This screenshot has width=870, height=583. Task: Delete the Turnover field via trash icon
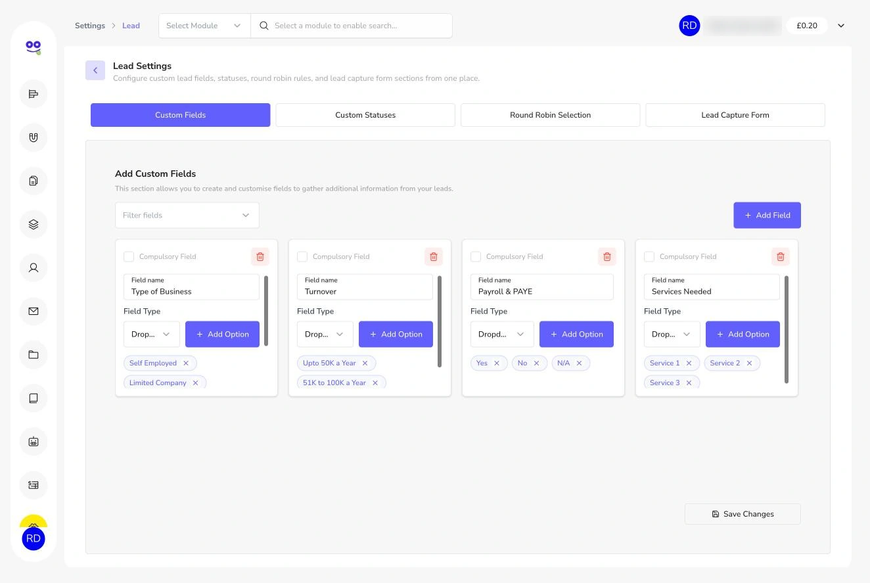434,256
